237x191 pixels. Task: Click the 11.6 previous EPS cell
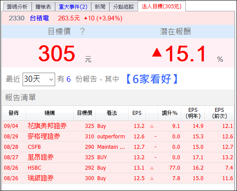pyautogui.click(x=227, y=178)
